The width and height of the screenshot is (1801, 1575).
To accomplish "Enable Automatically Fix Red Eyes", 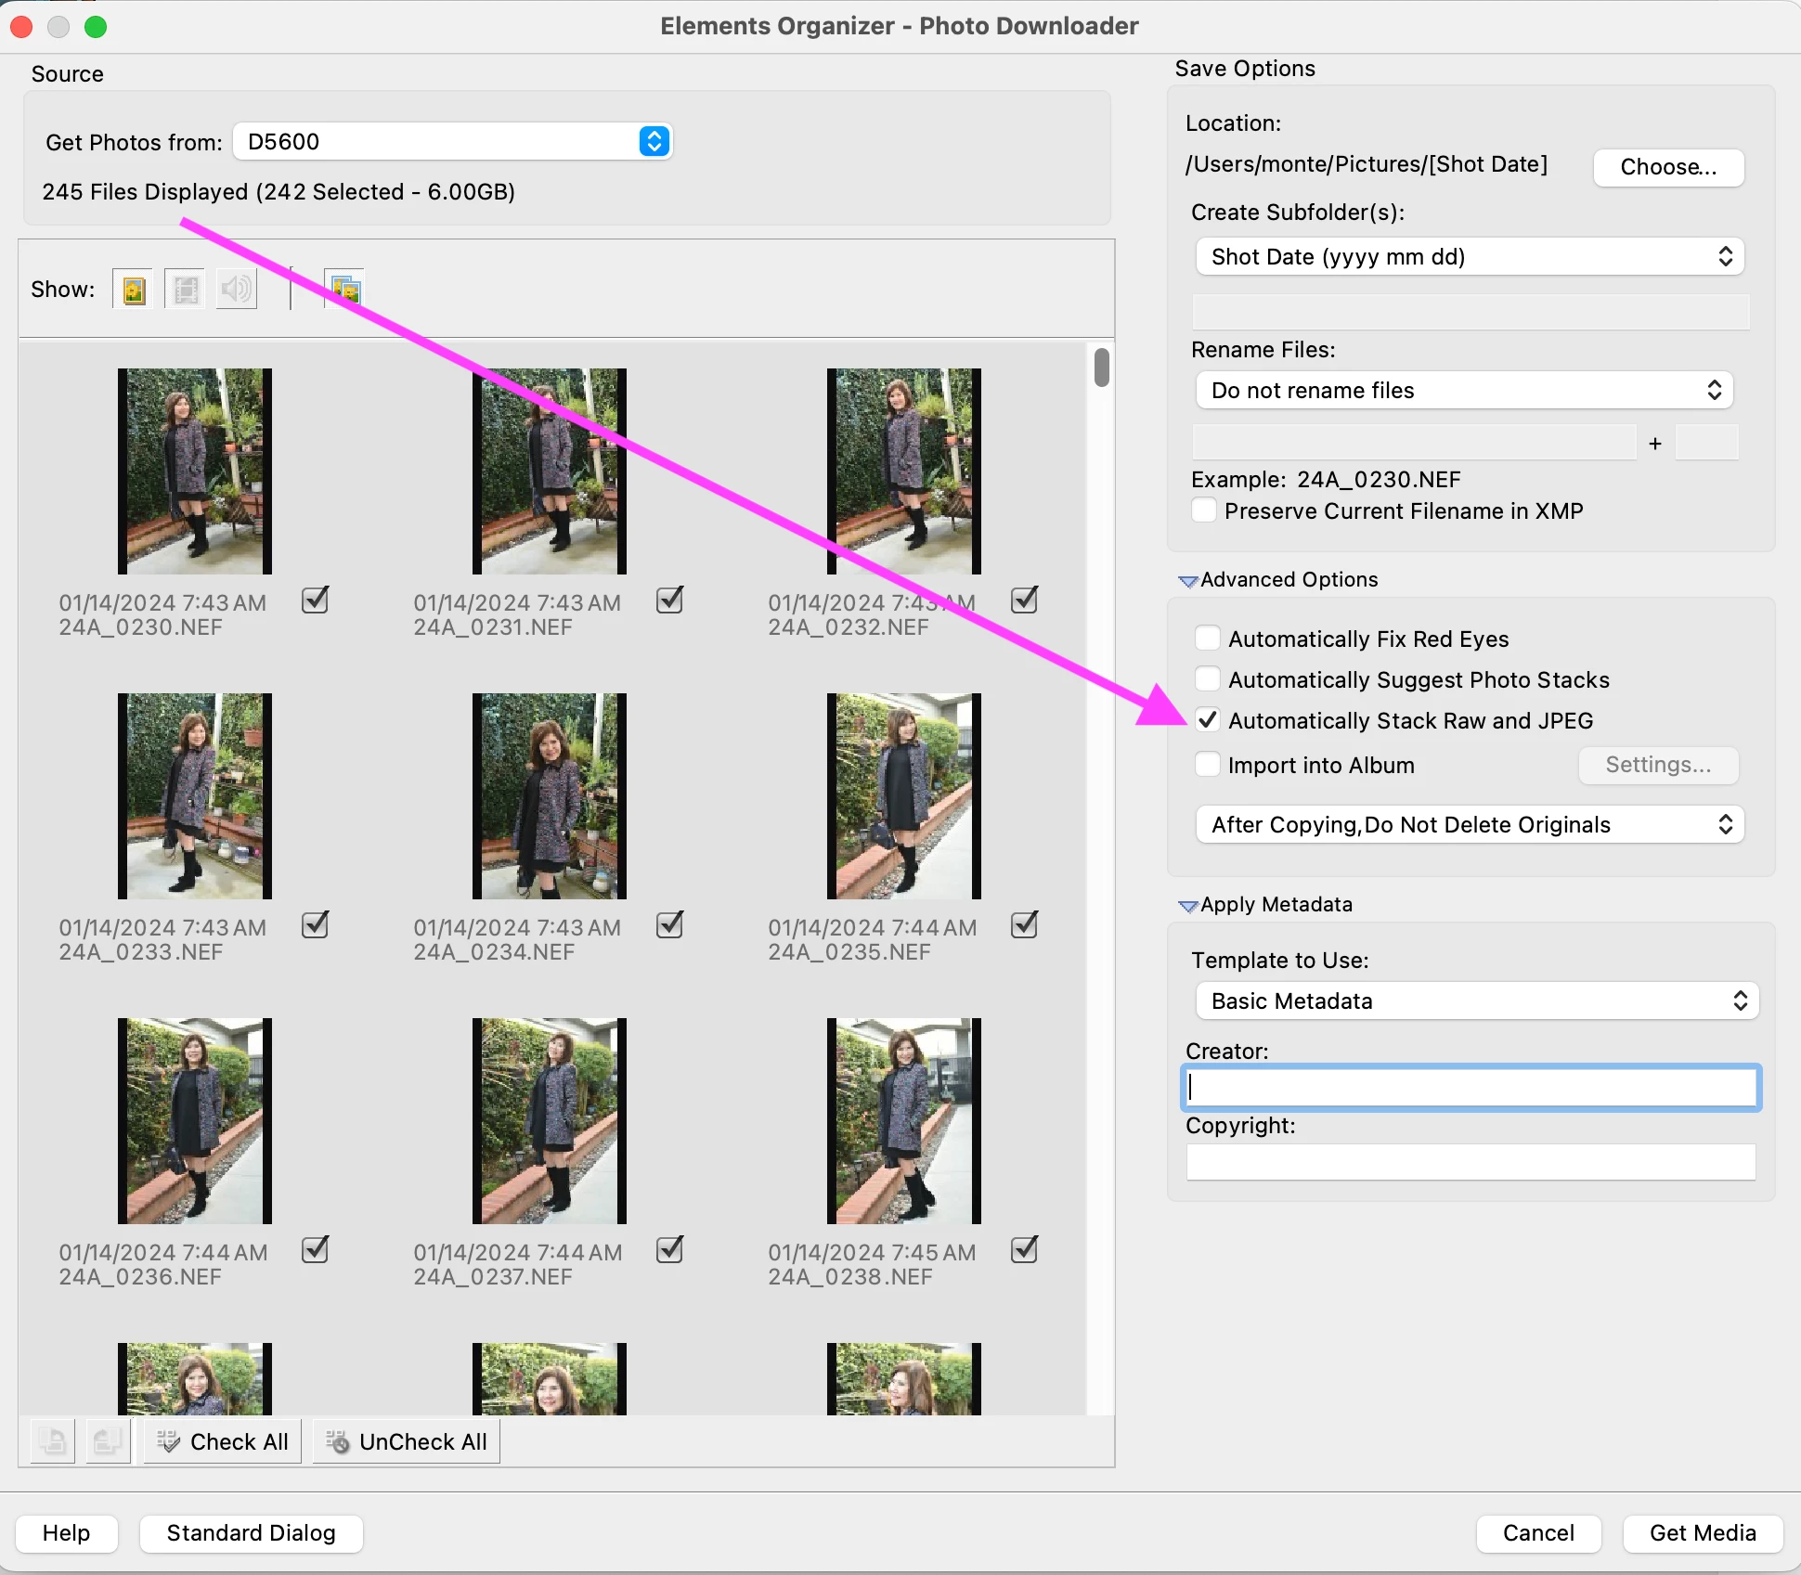I will click(1207, 639).
